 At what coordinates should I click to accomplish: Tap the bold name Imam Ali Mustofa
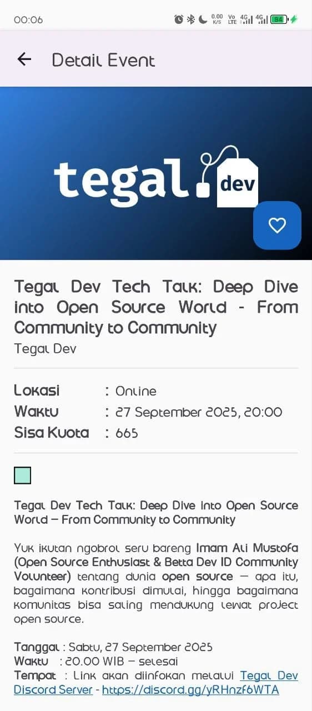coord(247,548)
